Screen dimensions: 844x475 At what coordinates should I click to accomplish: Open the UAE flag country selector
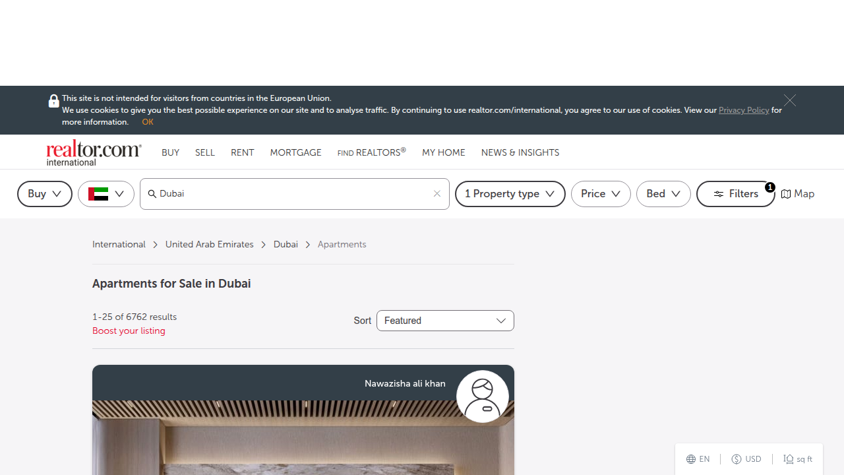(106, 194)
